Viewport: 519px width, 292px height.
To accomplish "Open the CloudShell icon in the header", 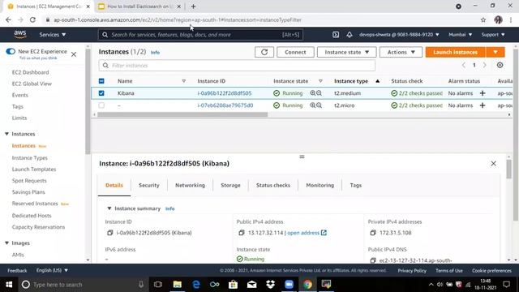I will [336, 34].
